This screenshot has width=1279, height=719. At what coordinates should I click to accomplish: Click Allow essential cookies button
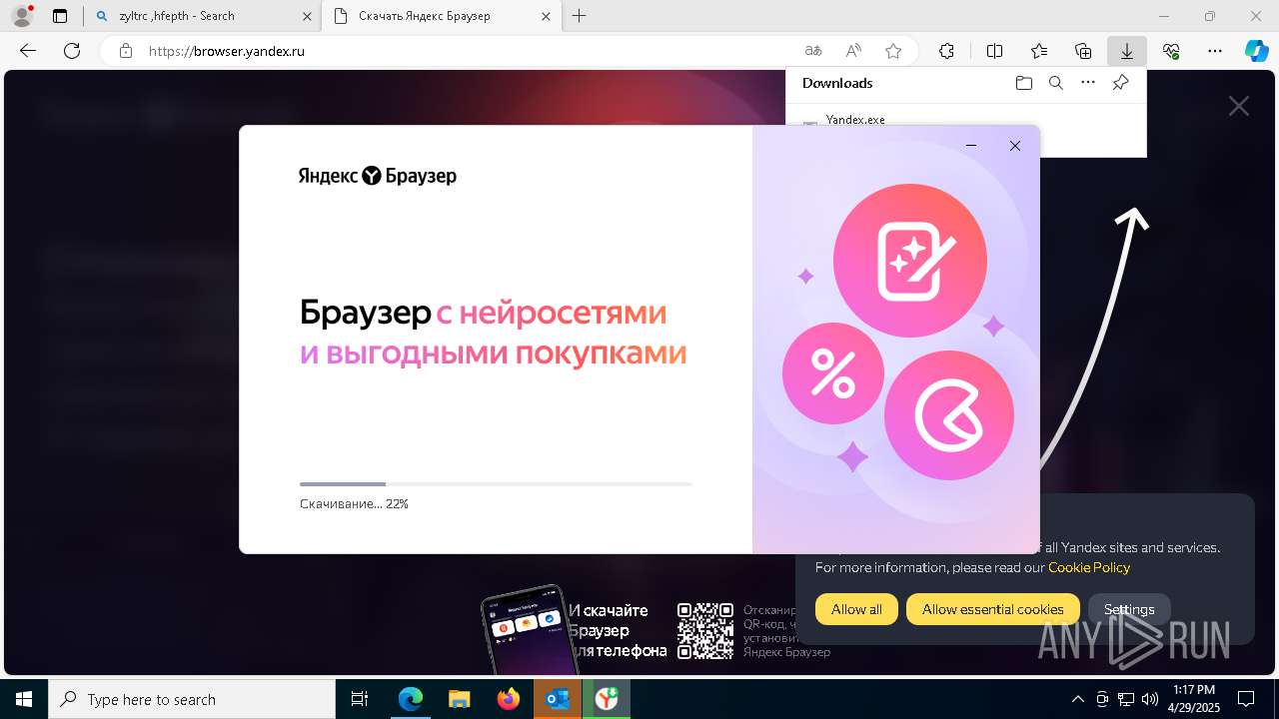992,609
